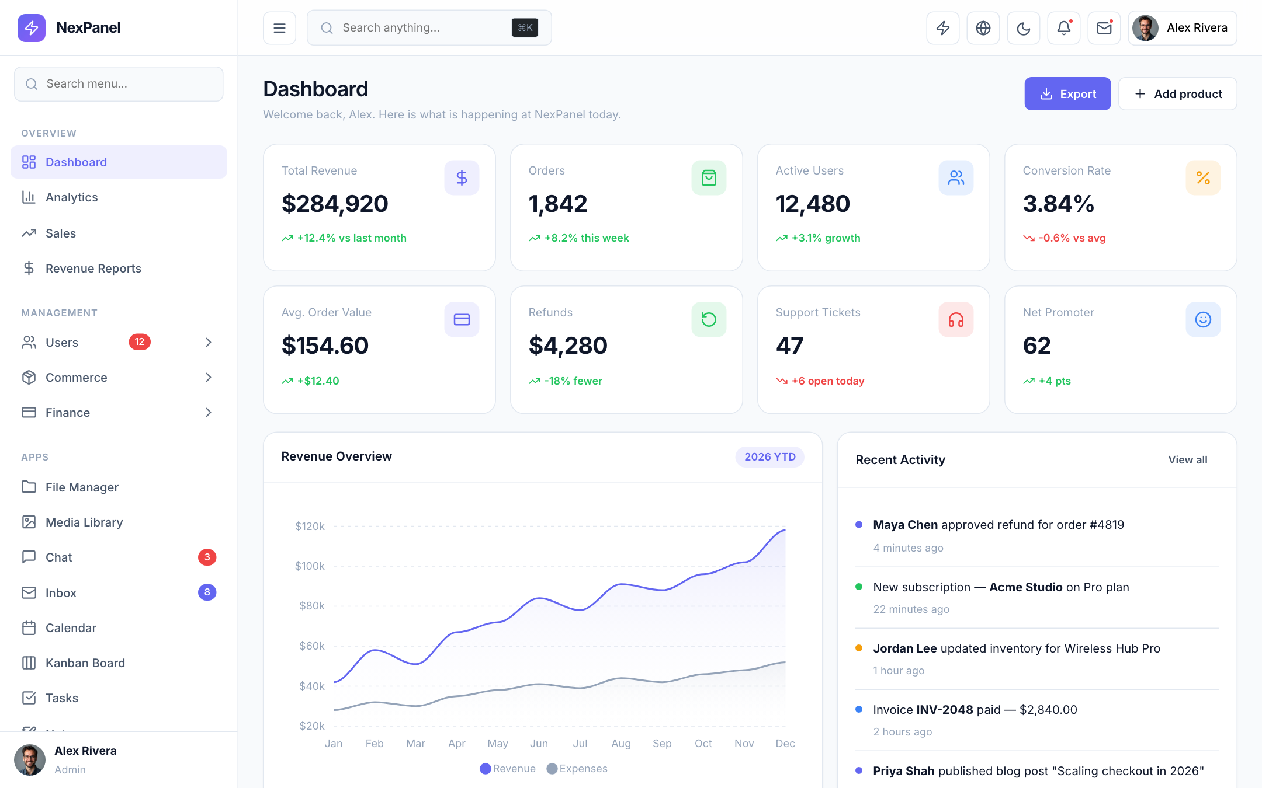The image size is (1262, 788).
Task: Click the 'Maya Chen' activity entry
Action: click(1037, 535)
